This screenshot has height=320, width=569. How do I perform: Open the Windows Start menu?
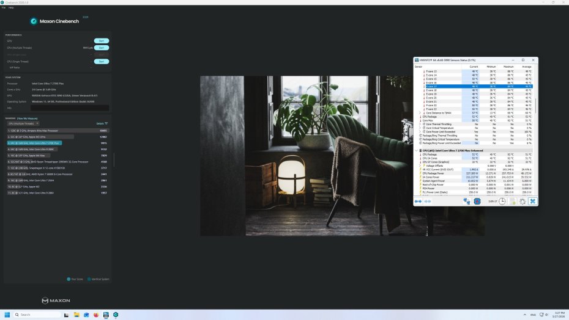point(7,315)
